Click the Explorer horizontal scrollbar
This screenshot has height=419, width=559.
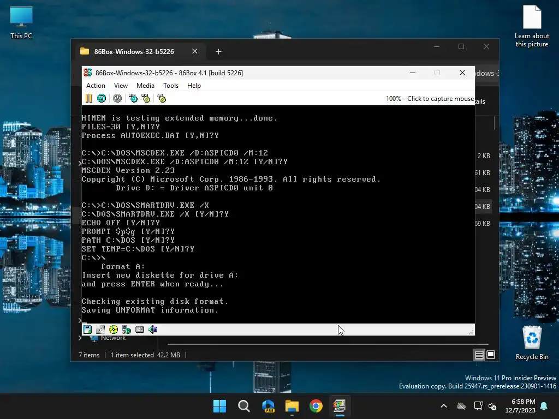point(328,344)
